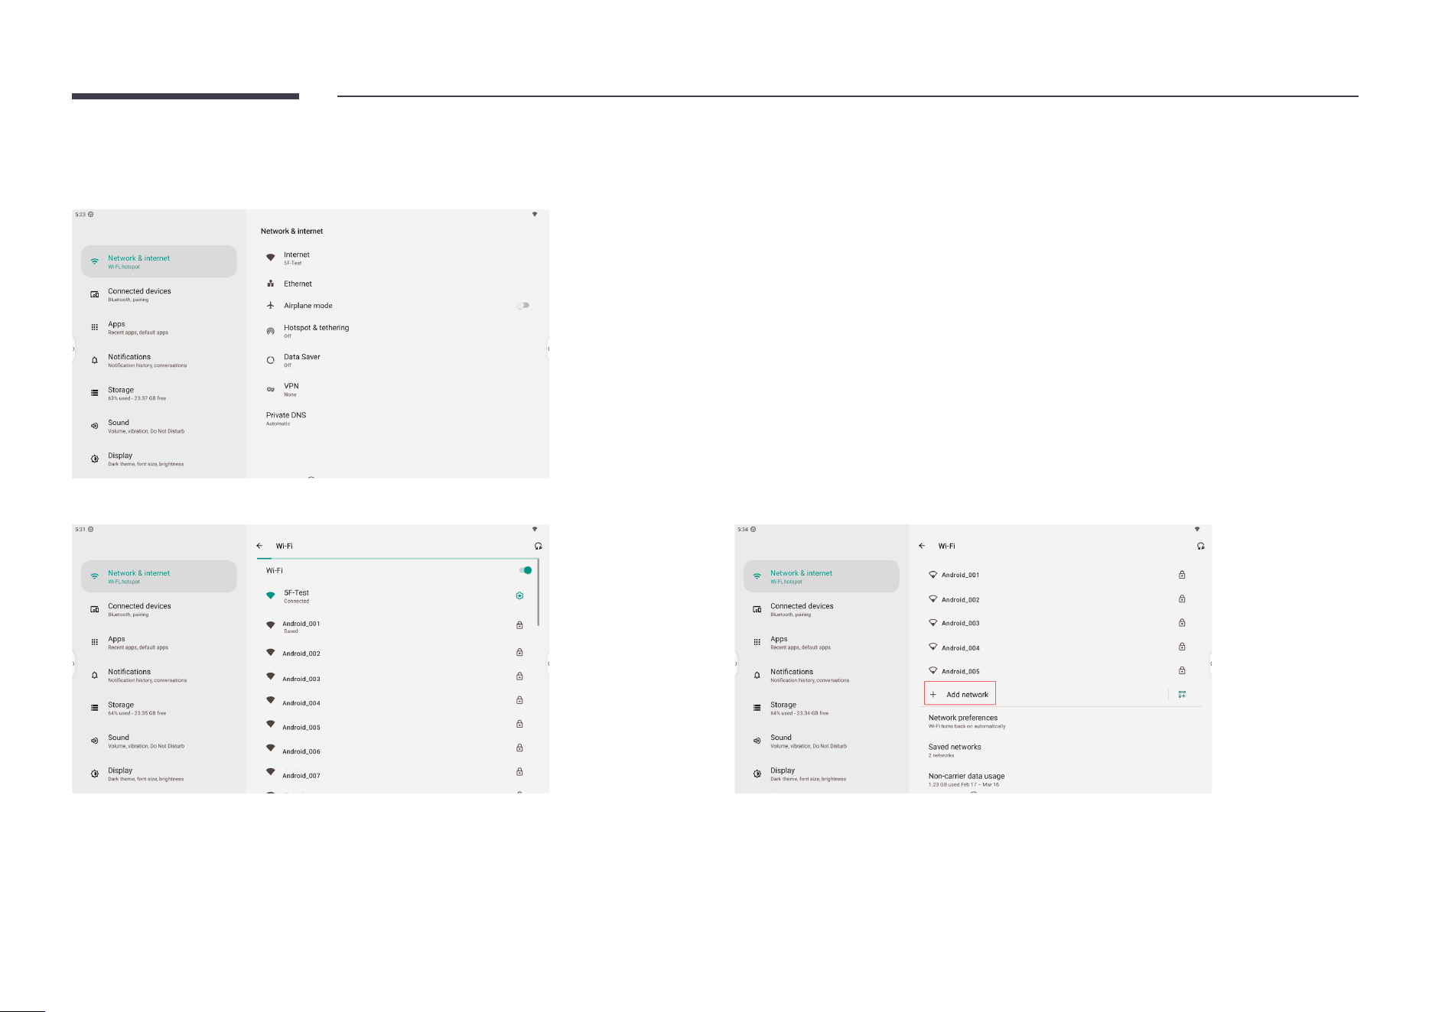Click lock icon of Android_002 in 5:31 screen

pyautogui.click(x=519, y=652)
